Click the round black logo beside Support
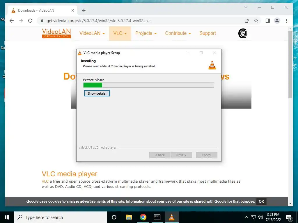 242,33
